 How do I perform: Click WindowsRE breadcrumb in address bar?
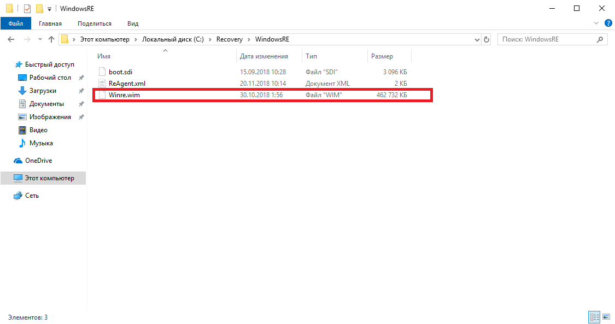point(272,39)
